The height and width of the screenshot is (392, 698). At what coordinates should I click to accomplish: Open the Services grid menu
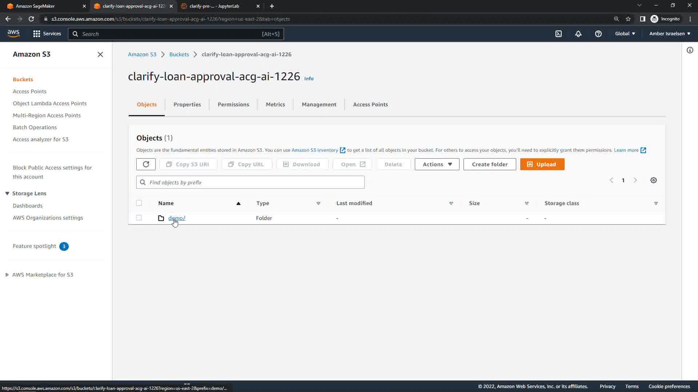coord(47,34)
